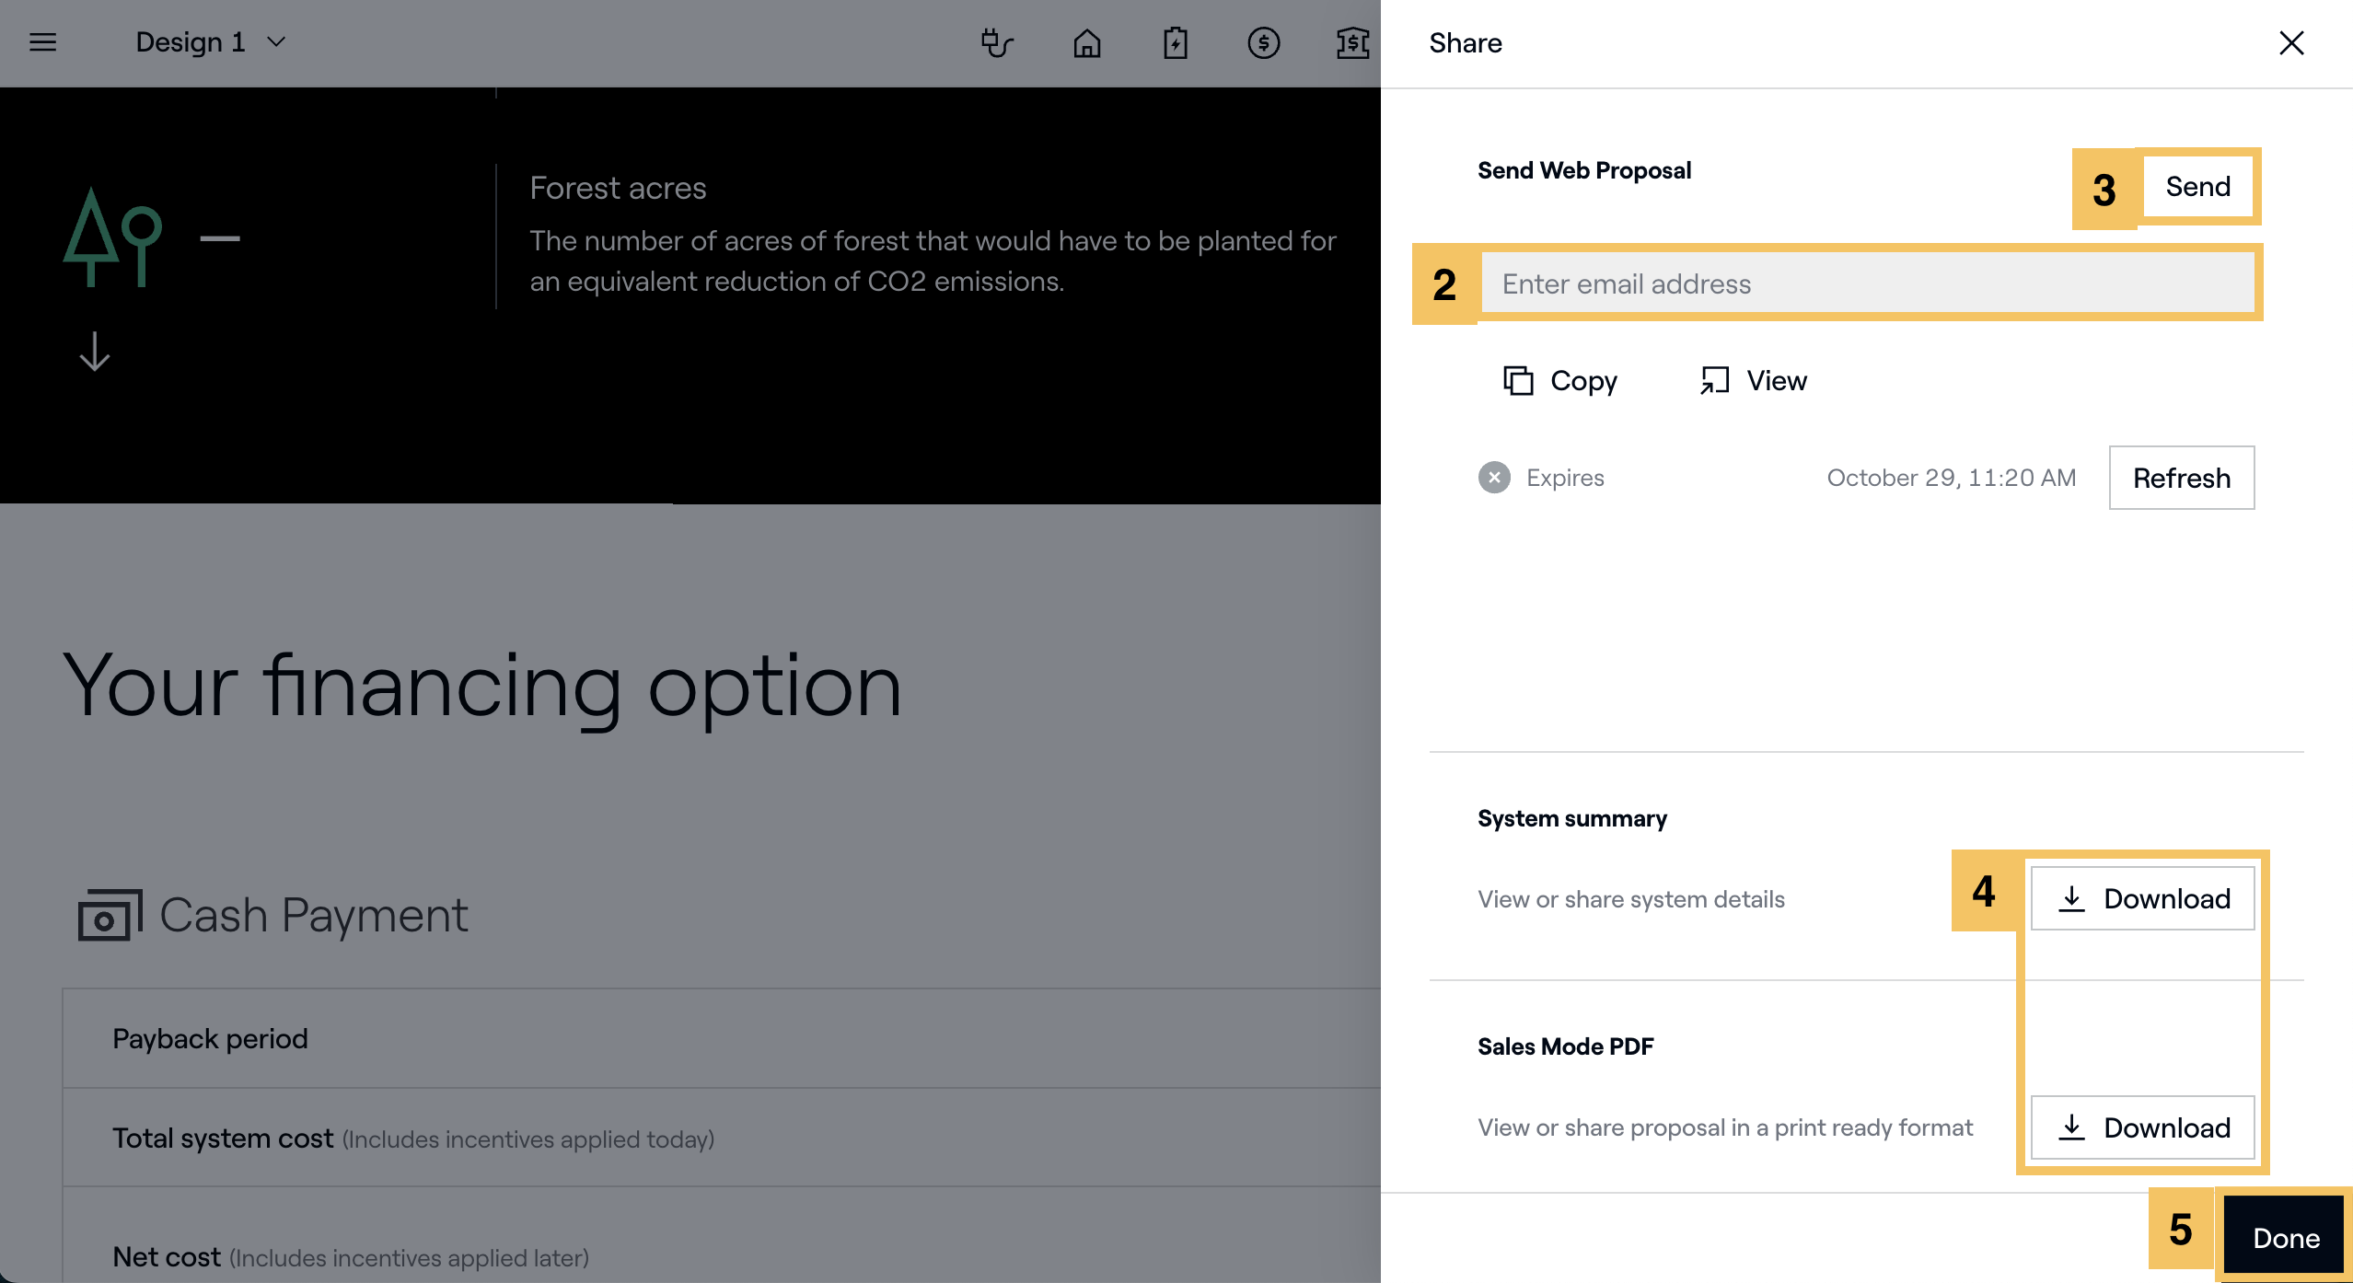Refresh the proposal expiration

pos(2181,478)
